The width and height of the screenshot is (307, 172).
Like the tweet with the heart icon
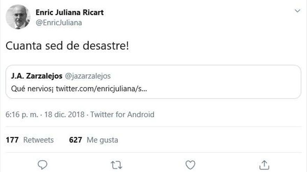(x=190, y=164)
